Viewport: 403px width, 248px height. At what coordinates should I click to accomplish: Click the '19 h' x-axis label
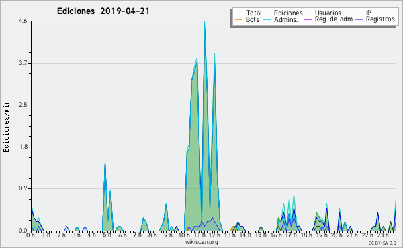pyautogui.click(x=322, y=235)
